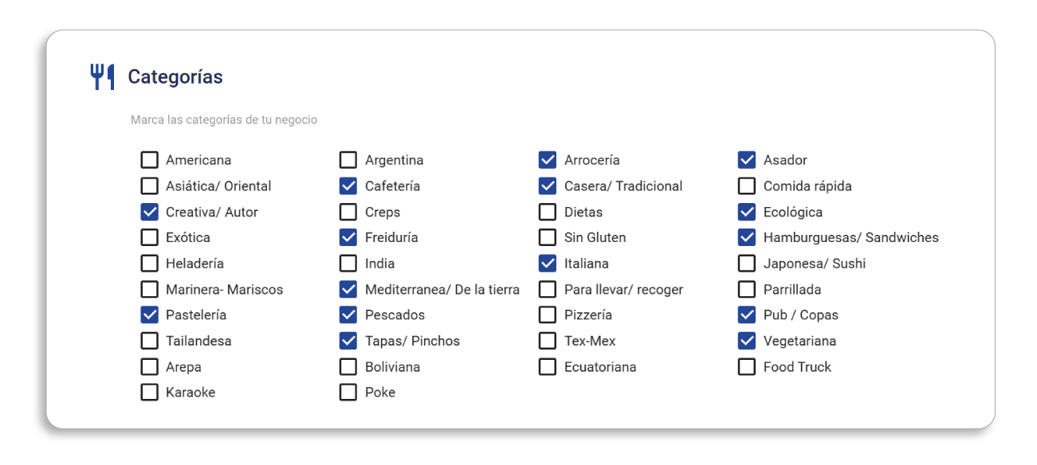This screenshot has width=1037, height=465.
Task: Deselect the Asador checkbox
Action: point(747,160)
